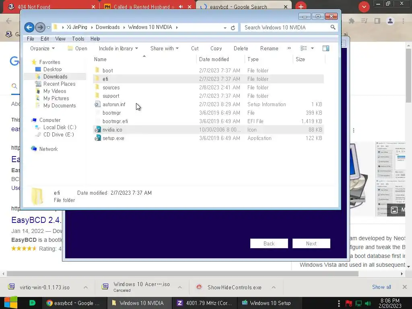Image resolution: width=412 pixels, height=309 pixels.
Task: Open a new browser tab
Action: 301,6
